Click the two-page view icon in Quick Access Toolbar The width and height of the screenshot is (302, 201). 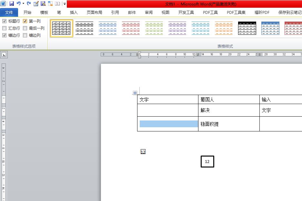click(57, 3)
